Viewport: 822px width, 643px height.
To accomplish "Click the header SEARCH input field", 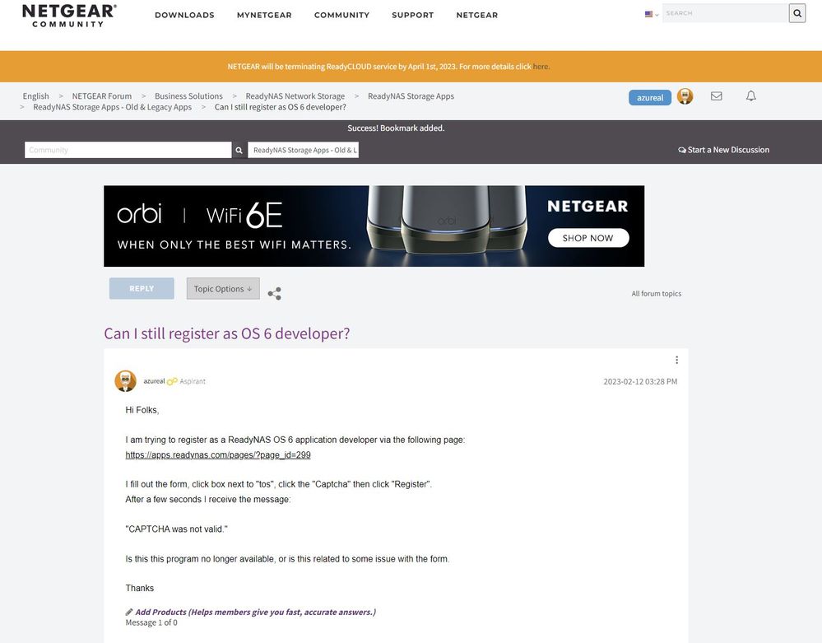I will pyautogui.click(x=725, y=13).
